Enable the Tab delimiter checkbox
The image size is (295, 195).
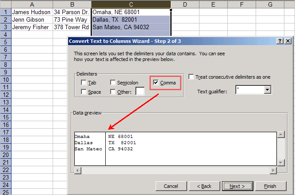pyautogui.click(x=84, y=83)
